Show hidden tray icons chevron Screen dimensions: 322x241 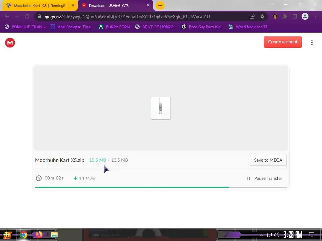261,235
